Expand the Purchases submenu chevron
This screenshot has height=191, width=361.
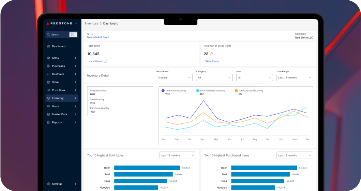75,66
